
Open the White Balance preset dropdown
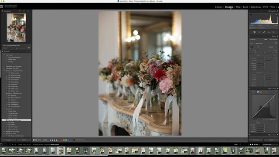coord(271,47)
